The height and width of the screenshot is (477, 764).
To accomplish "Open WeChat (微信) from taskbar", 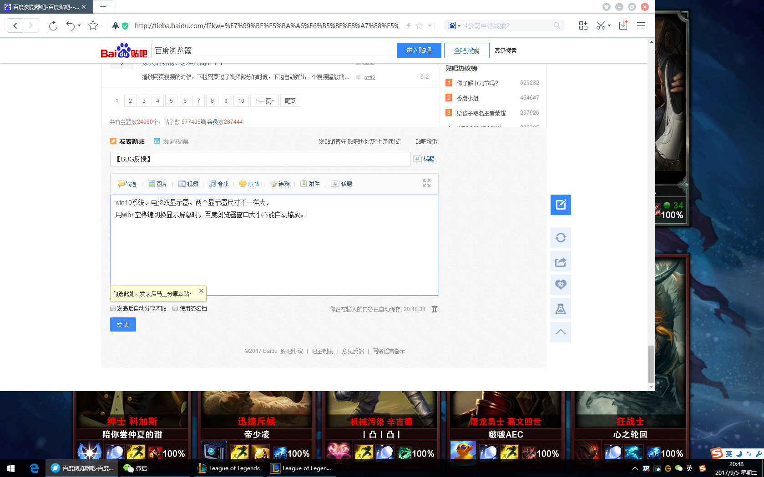I will pos(136,468).
